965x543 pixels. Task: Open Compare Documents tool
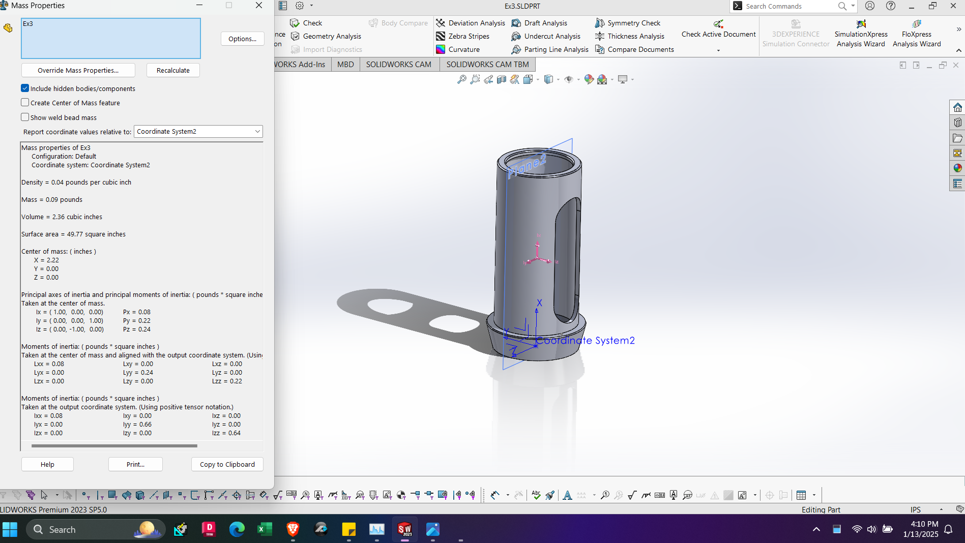[x=634, y=49]
